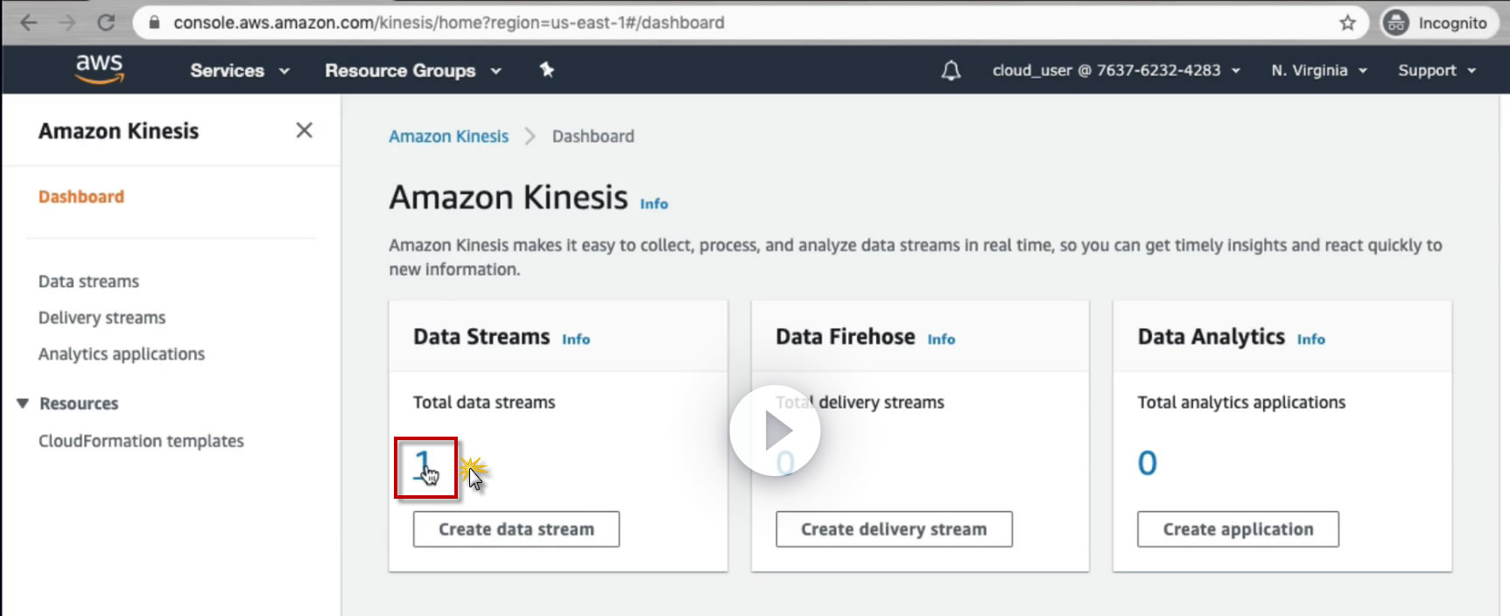The height and width of the screenshot is (616, 1510).
Task: Click the pin shortcut icon in navbar
Action: click(547, 70)
